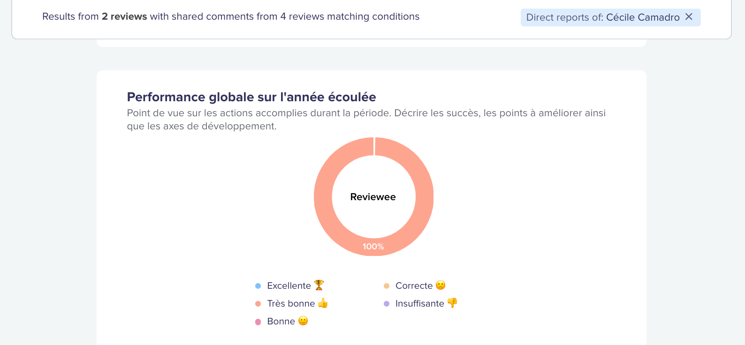The width and height of the screenshot is (745, 345).
Task: Click the purple Insuffisante color dot
Action: pos(387,304)
